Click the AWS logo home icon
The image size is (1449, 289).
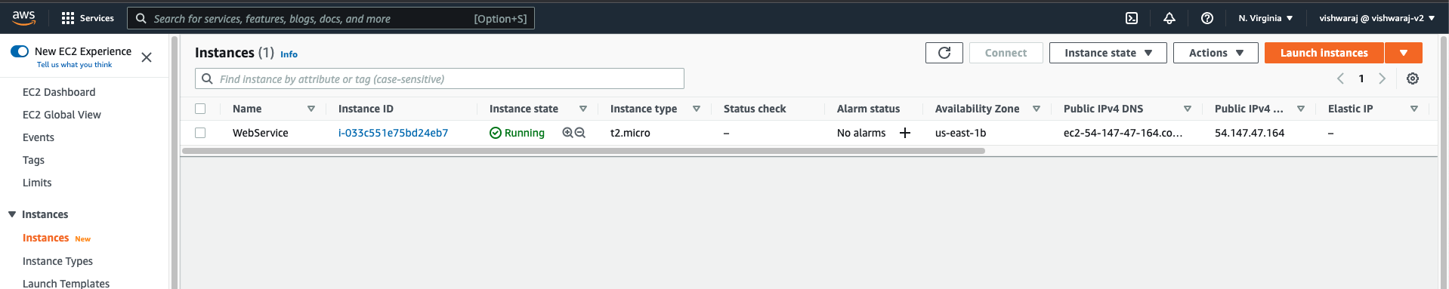(x=23, y=17)
